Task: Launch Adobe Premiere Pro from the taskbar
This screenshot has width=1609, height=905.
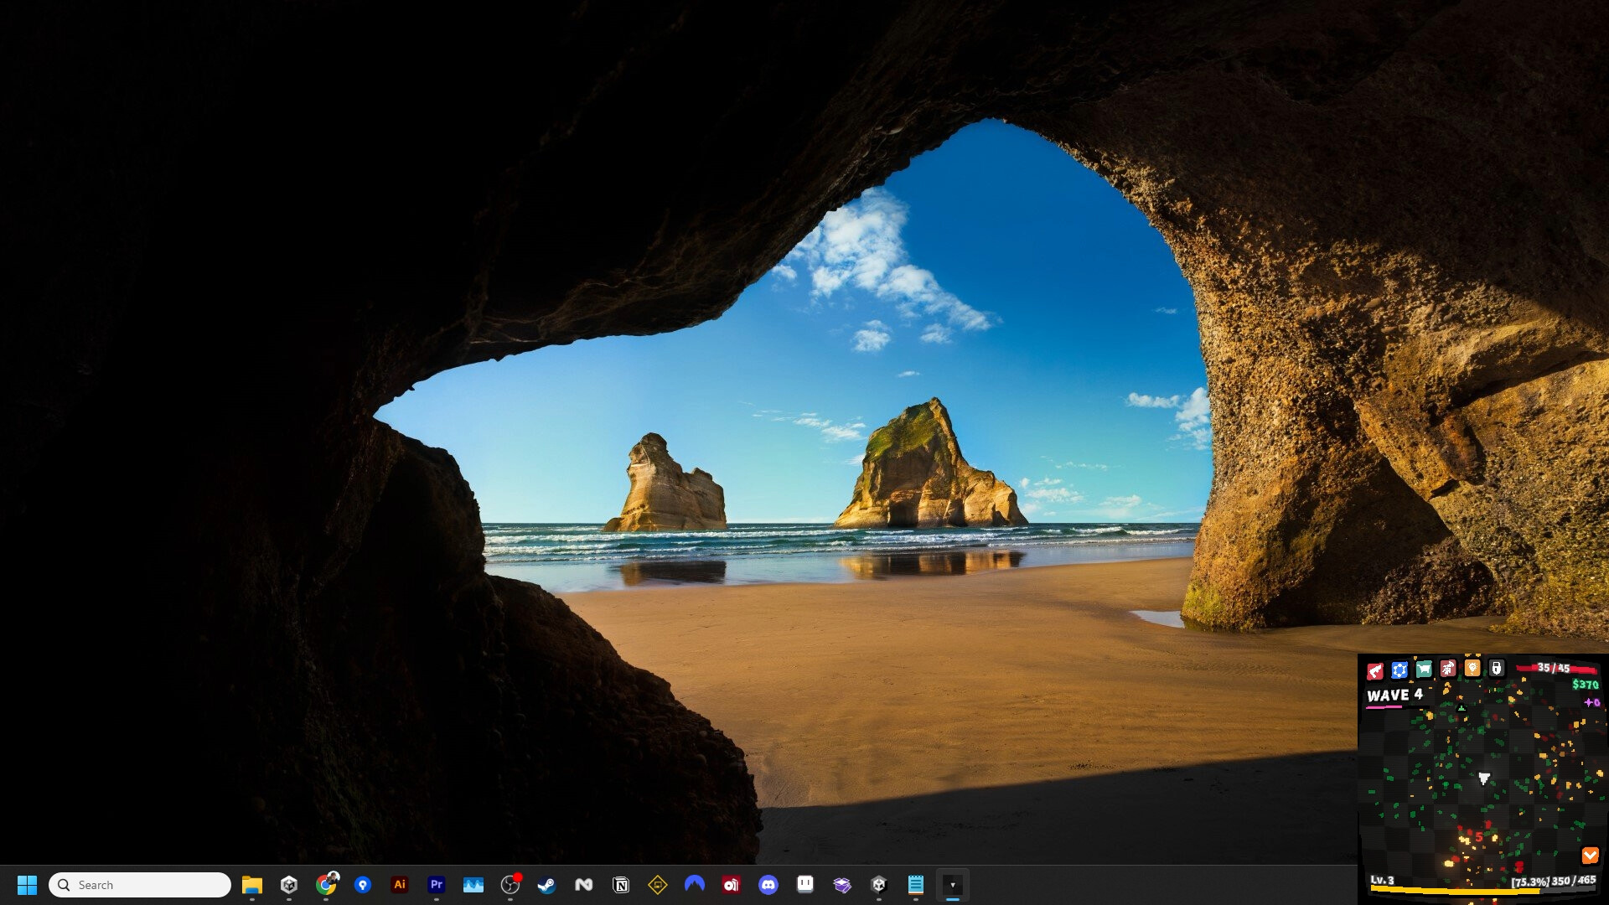Action: 436,884
